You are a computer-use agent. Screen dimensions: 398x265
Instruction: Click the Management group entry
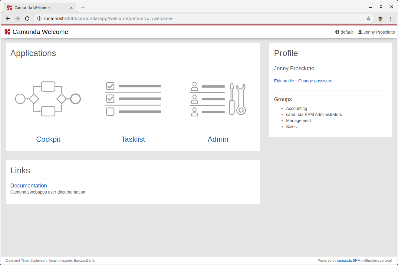[x=298, y=121]
